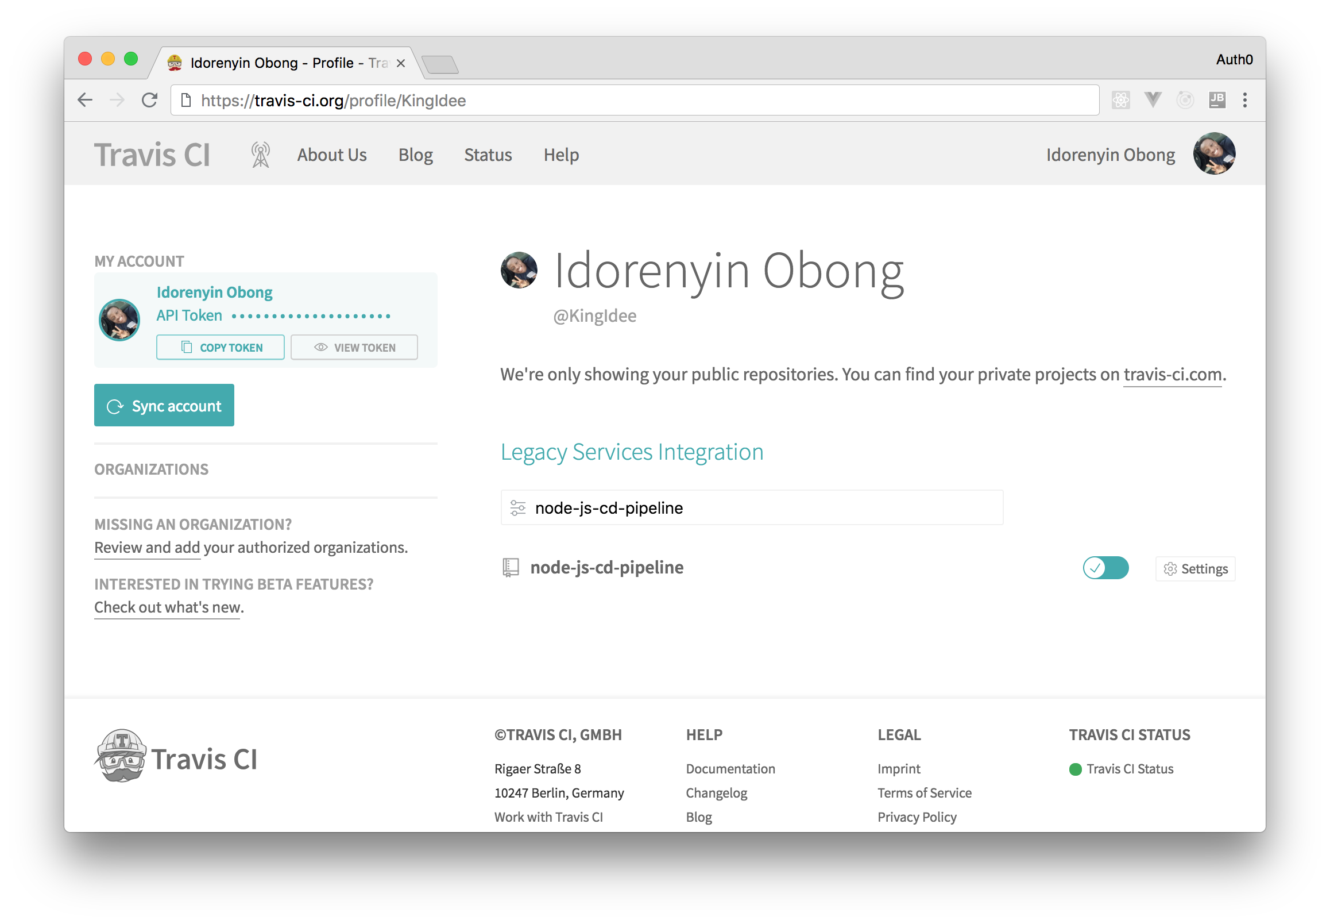Screen dimensions: 1330x924
Task: Open the About Us nav item
Action: point(331,155)
